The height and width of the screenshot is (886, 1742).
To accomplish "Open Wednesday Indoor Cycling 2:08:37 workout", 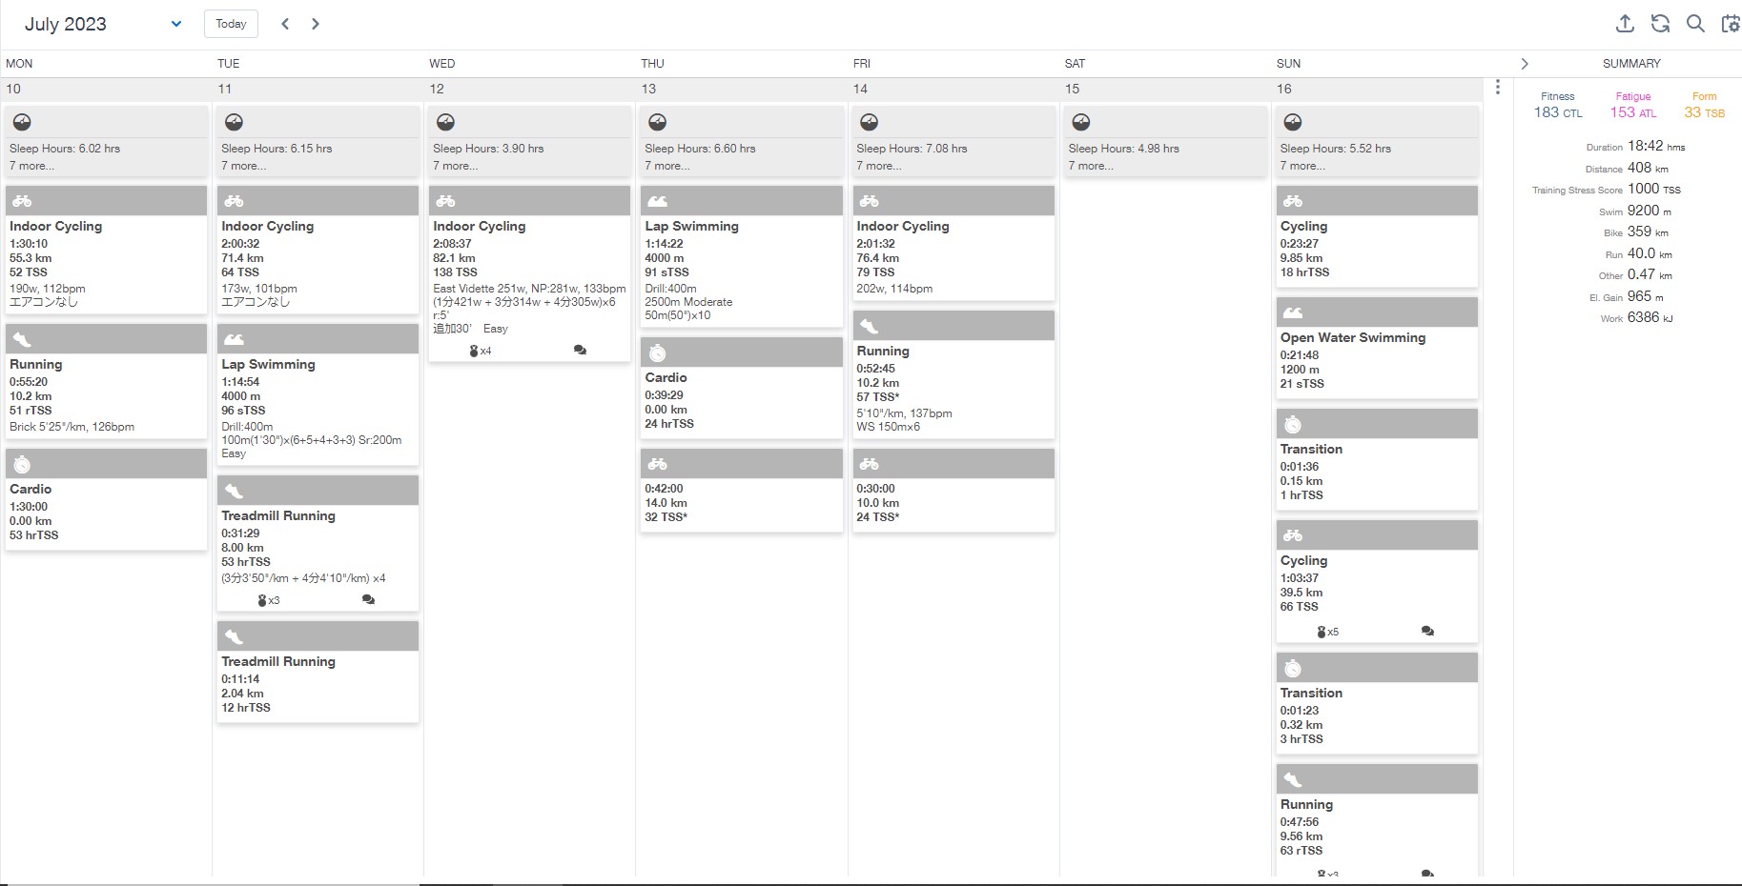I will click(529, 273).
